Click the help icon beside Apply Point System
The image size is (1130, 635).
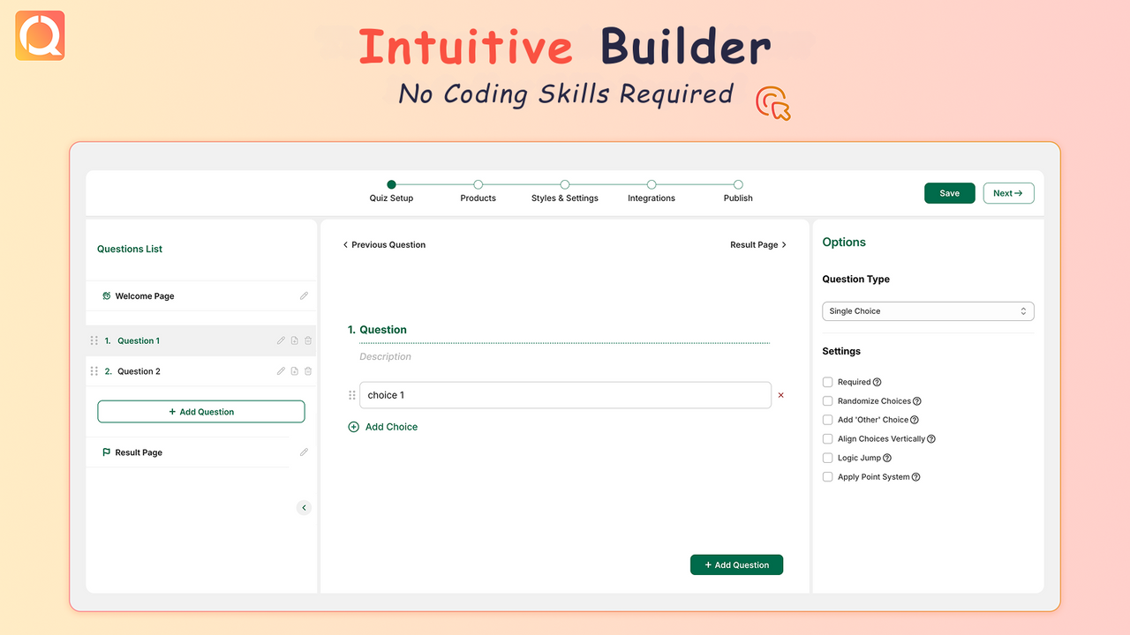pos(916,477)
